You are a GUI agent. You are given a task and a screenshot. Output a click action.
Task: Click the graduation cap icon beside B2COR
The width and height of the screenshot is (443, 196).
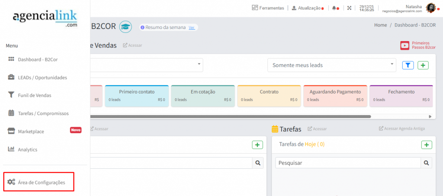point(125,27)
